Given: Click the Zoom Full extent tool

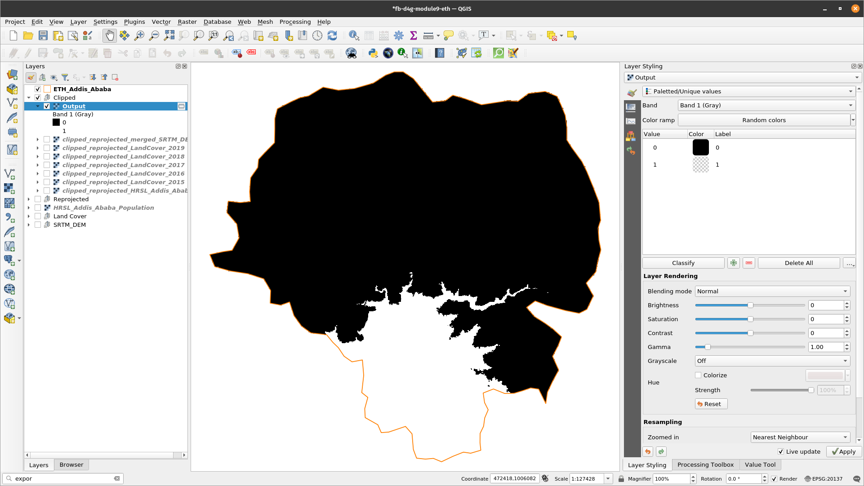Looking at the screenshot, I should tap(169, 36).
